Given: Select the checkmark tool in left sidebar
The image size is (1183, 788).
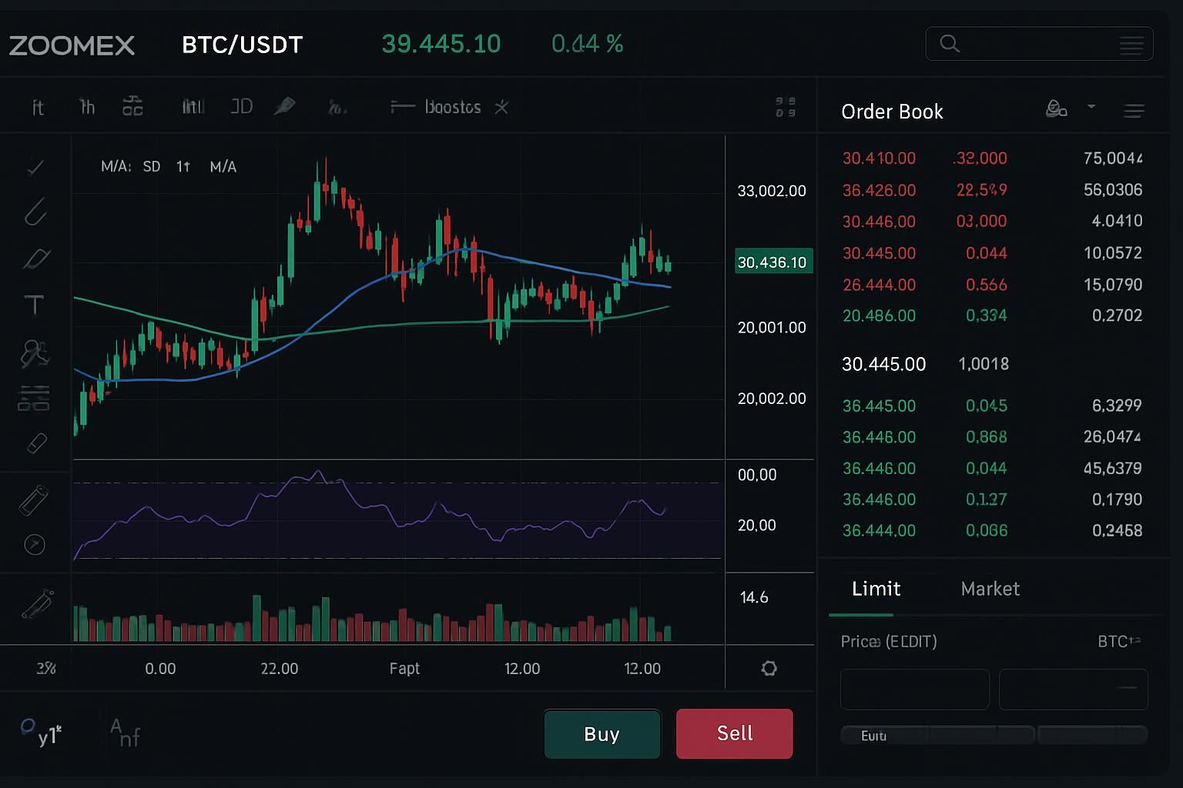Looking at the screenshot, I should (x=35, y=168).
